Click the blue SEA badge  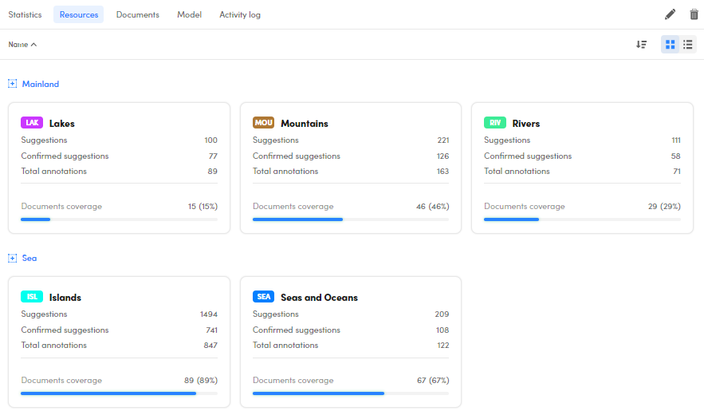263,297
